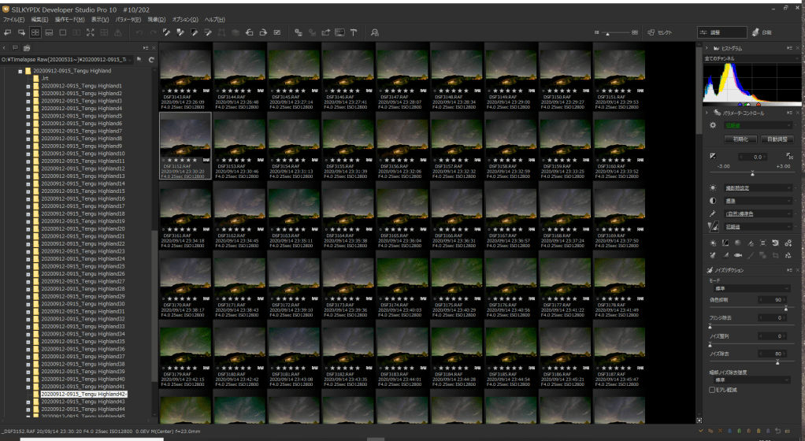Switch to thumbnail grid view mode
Viewport: 805px width, 441px height.
35,32
